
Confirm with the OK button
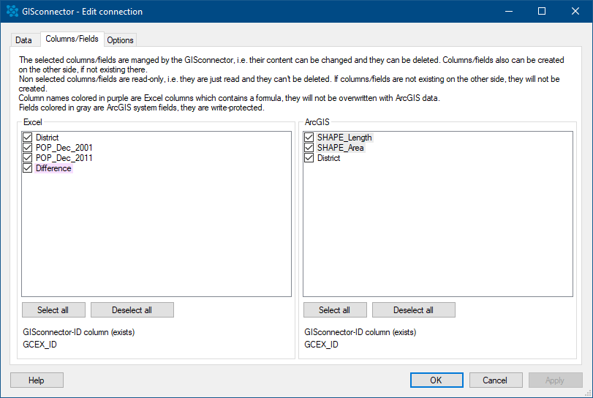437,380
